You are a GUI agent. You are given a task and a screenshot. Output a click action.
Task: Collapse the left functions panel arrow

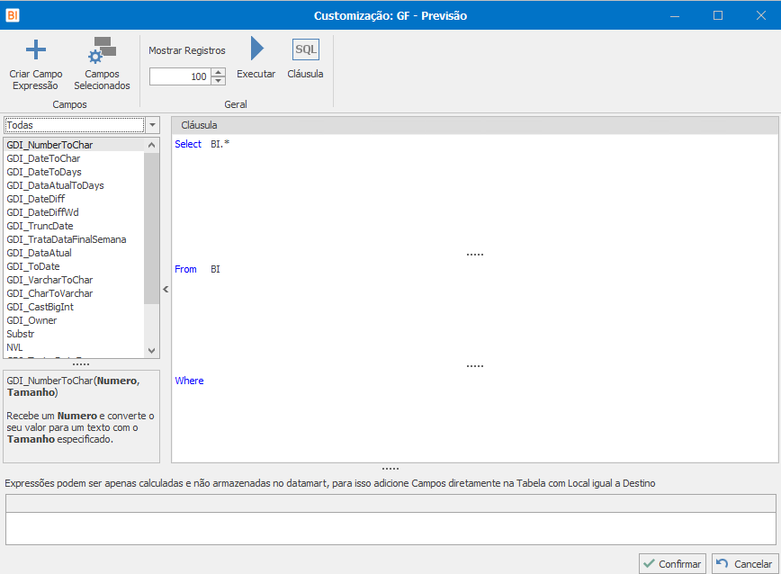point(166,289)
